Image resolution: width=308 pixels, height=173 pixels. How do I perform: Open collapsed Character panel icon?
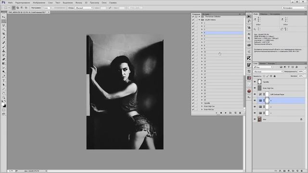point(249,34)
